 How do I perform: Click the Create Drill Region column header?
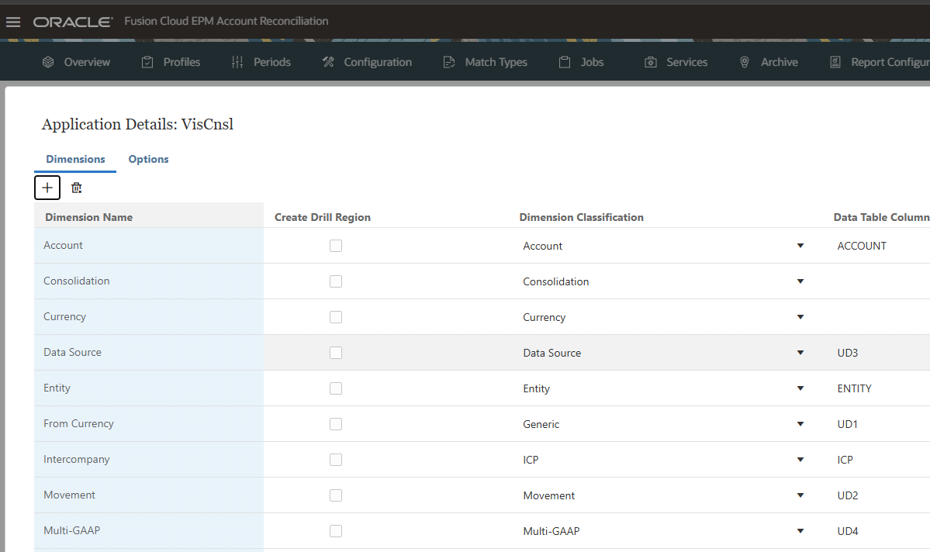pos(322,217)
